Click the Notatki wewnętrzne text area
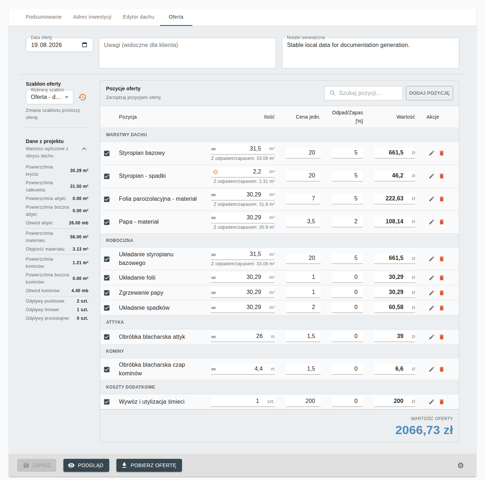This screenshot has height=480, width=485. [370, 53]
